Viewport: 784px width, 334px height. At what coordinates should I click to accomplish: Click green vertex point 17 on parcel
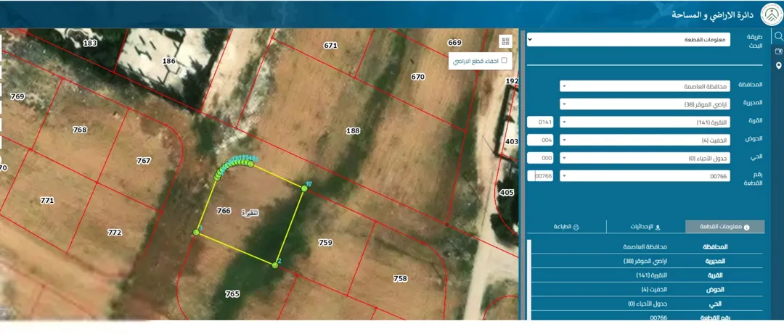click(x=303, y=188)
